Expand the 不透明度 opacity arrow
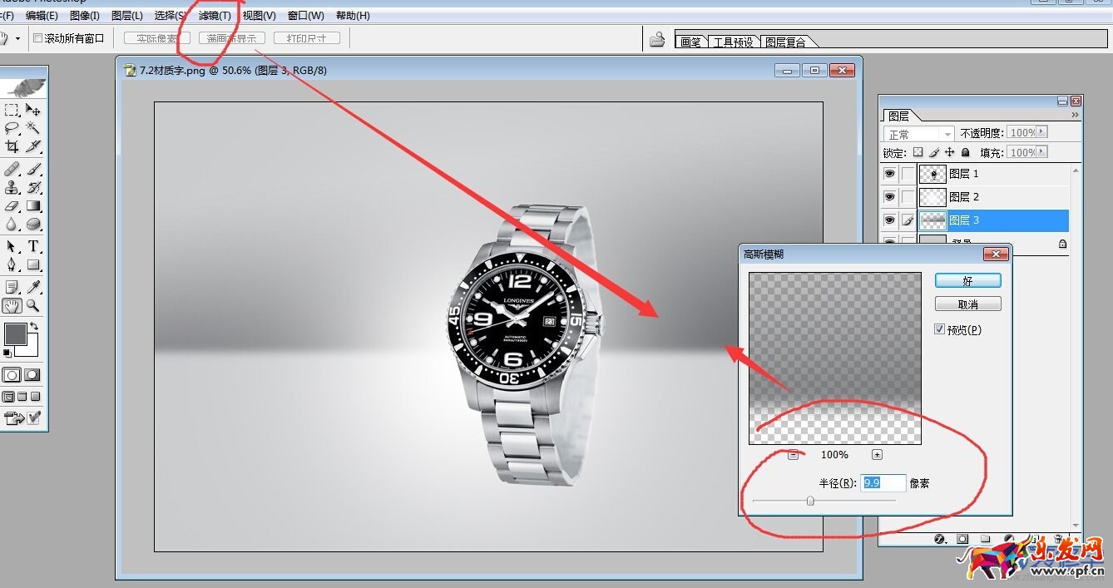1113x588 pixels. pyautogui.click(x=1041, y=132)
